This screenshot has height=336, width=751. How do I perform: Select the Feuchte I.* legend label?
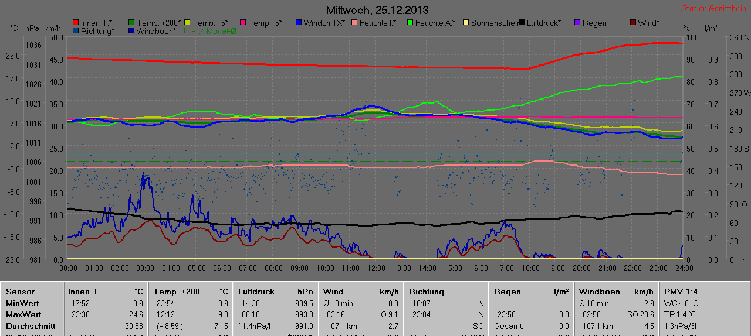pos(377,23)
